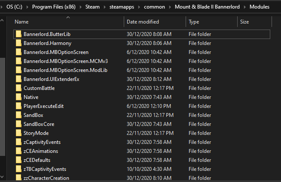Click the PlayerExecuteEdit folder icon
The height and width of the screenshot is (182, 281).
click(x=18, y=106)
